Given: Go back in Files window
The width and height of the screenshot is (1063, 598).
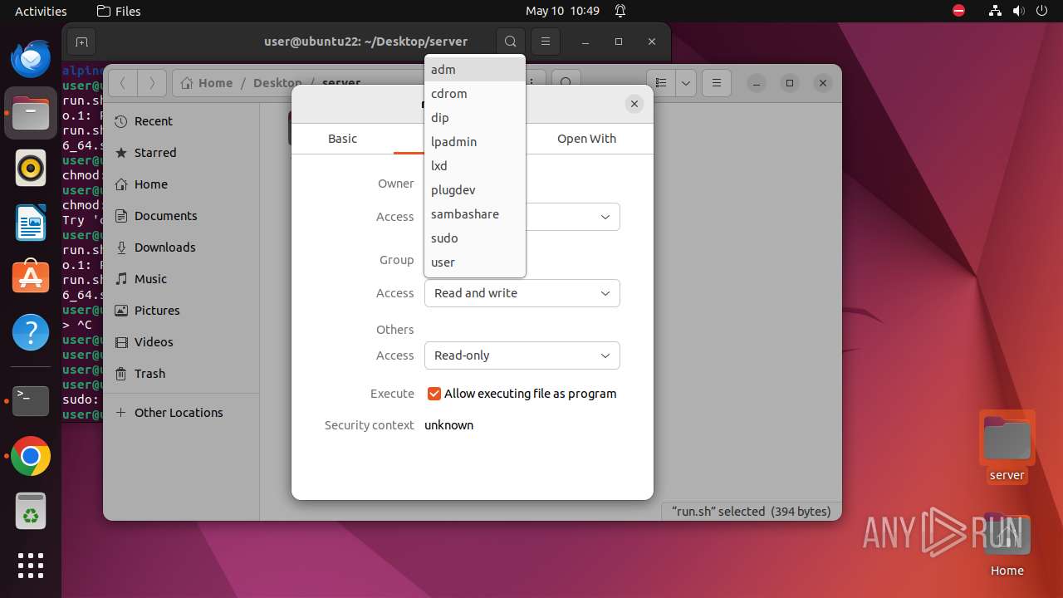Looking at the screenshot, I should click(x=123, y=83).
